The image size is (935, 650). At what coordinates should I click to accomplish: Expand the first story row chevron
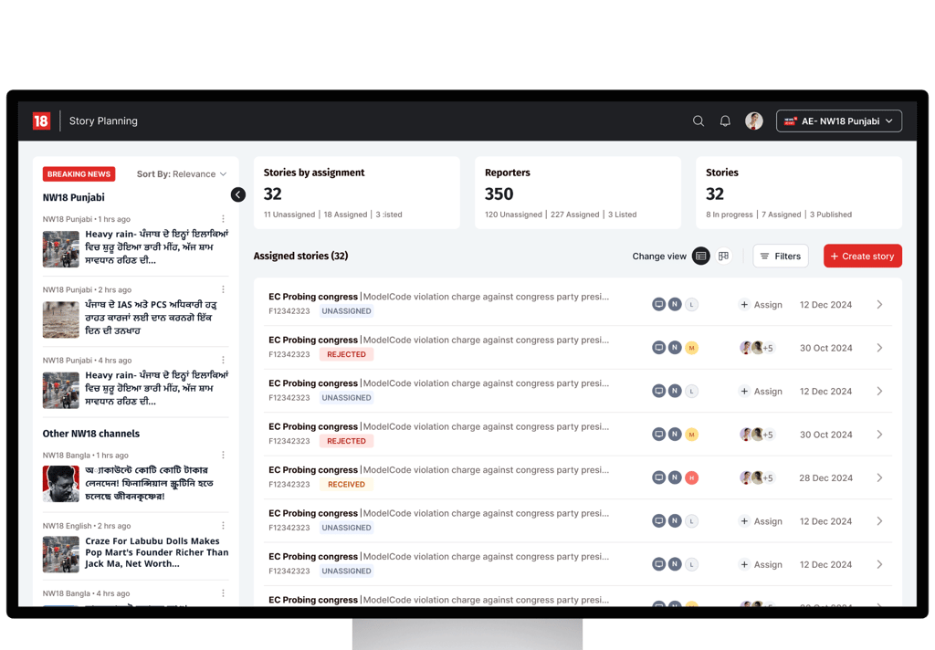879,304
